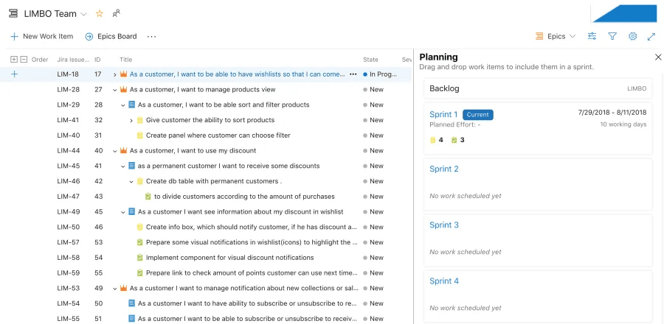Viewport: 664px width, 324px height.
Task: Open the wishlists epic title link
Action: 237,74
